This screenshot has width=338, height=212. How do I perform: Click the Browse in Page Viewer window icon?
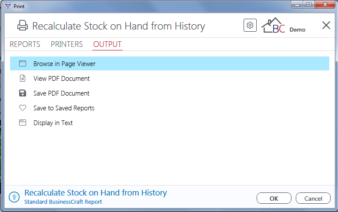tap(23, 63)
